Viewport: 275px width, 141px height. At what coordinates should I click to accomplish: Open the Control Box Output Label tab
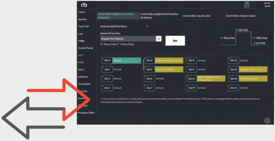[x=240, y=16]
